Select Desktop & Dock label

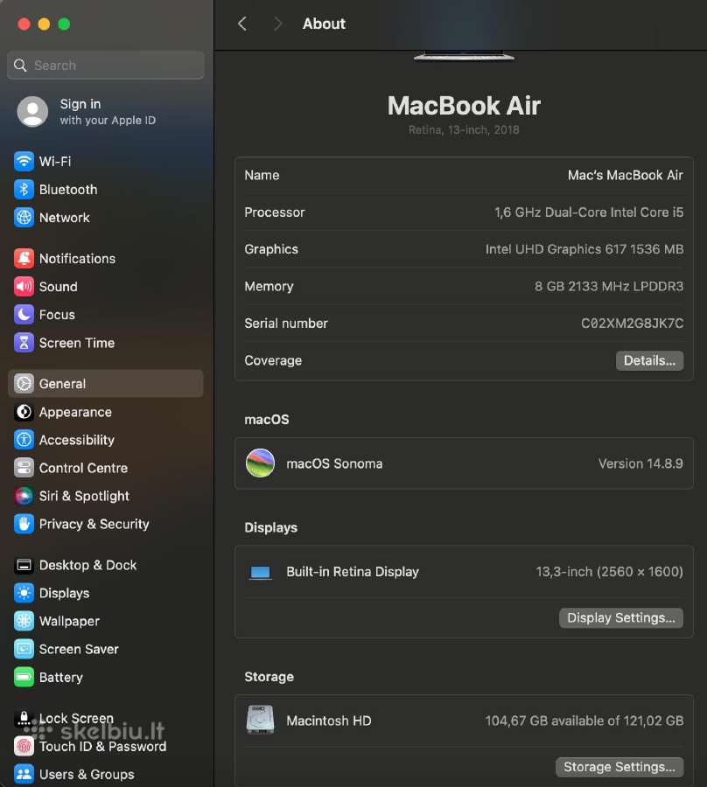click(87, 565)
